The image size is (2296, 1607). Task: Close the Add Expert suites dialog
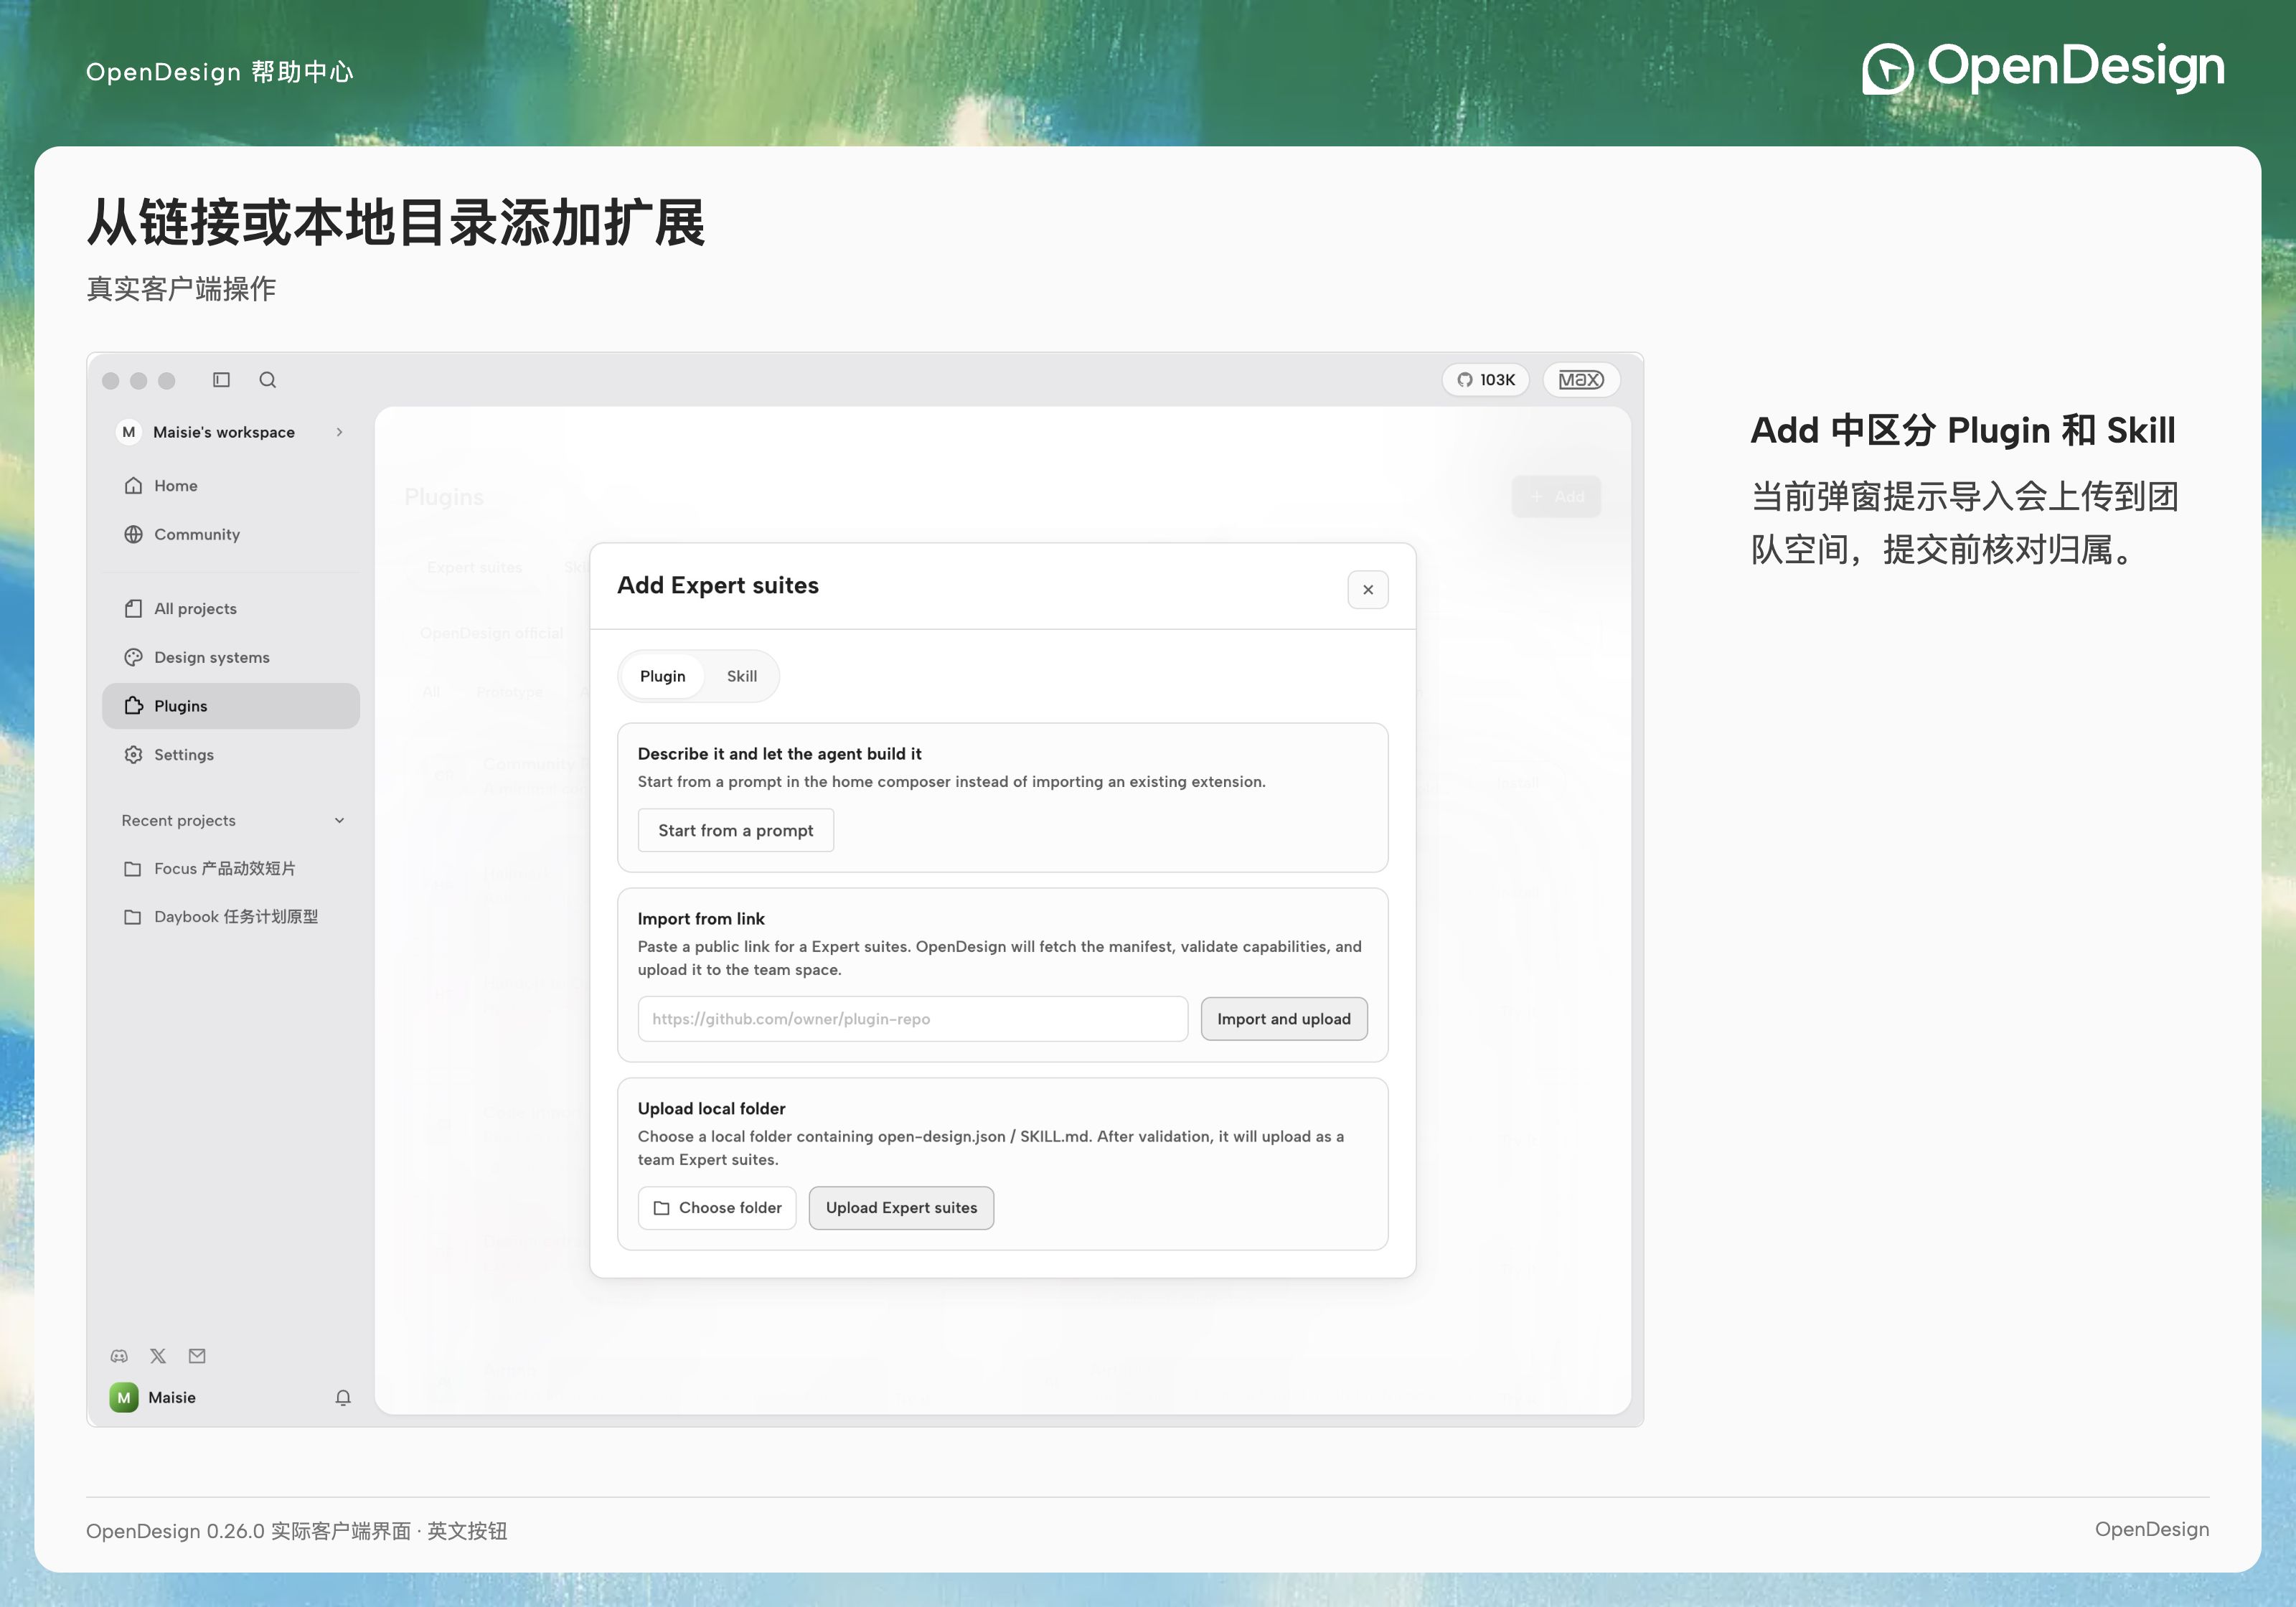[1368, 590]
